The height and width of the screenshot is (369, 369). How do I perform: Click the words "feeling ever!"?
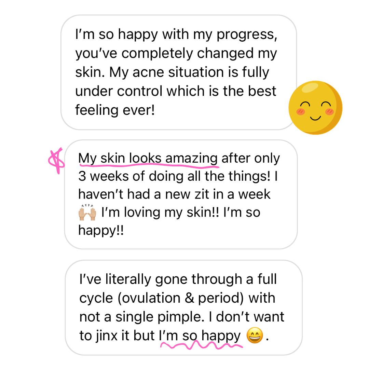(x=115, y=110)
